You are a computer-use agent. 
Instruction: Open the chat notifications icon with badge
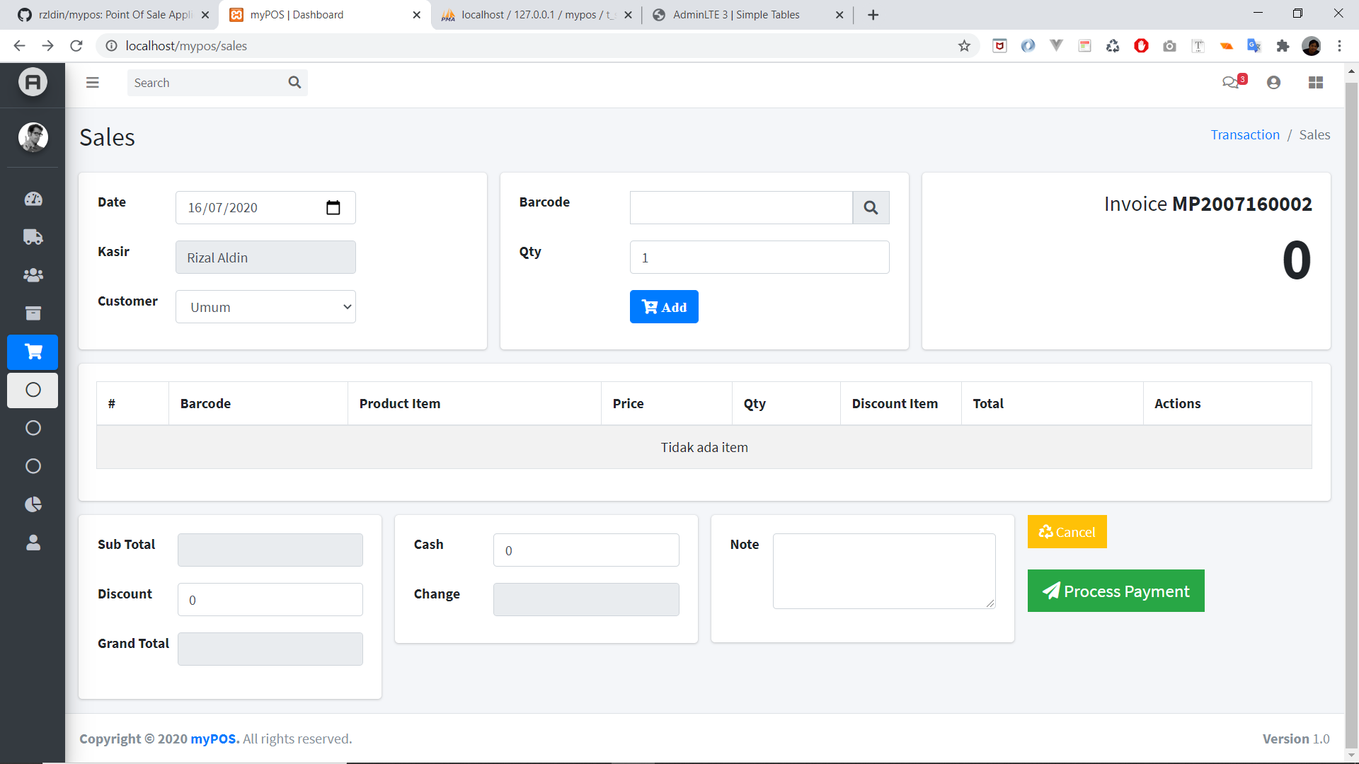[1232, 82]
